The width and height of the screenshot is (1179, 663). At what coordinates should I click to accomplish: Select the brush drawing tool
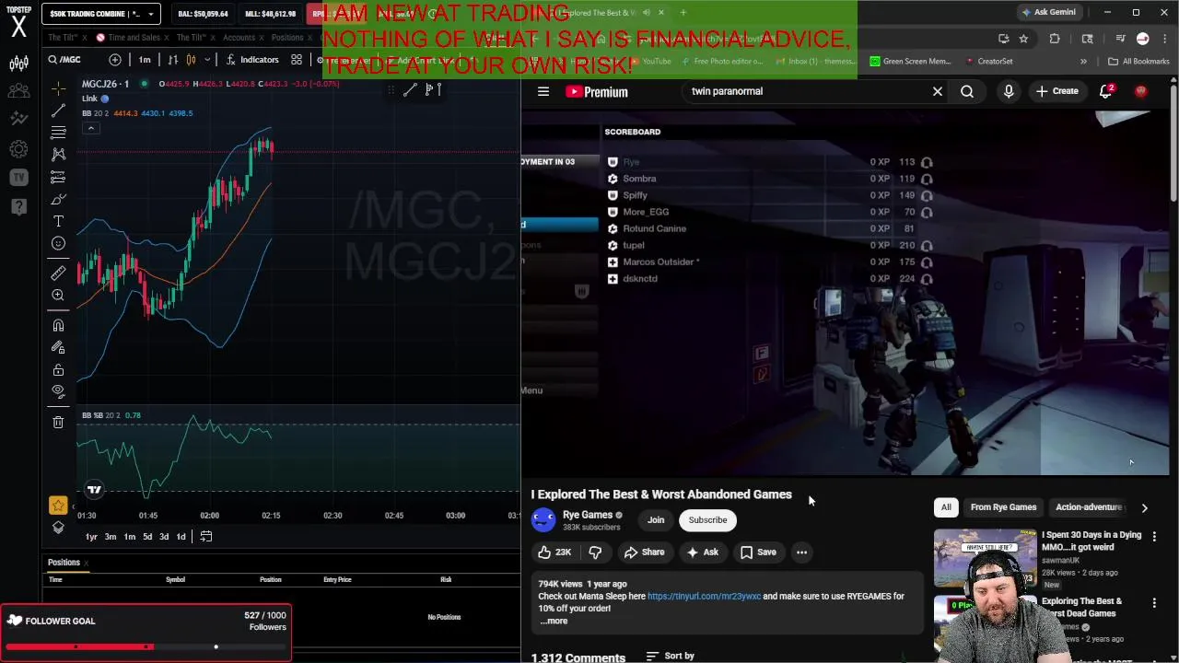click(x=58, y=199)
